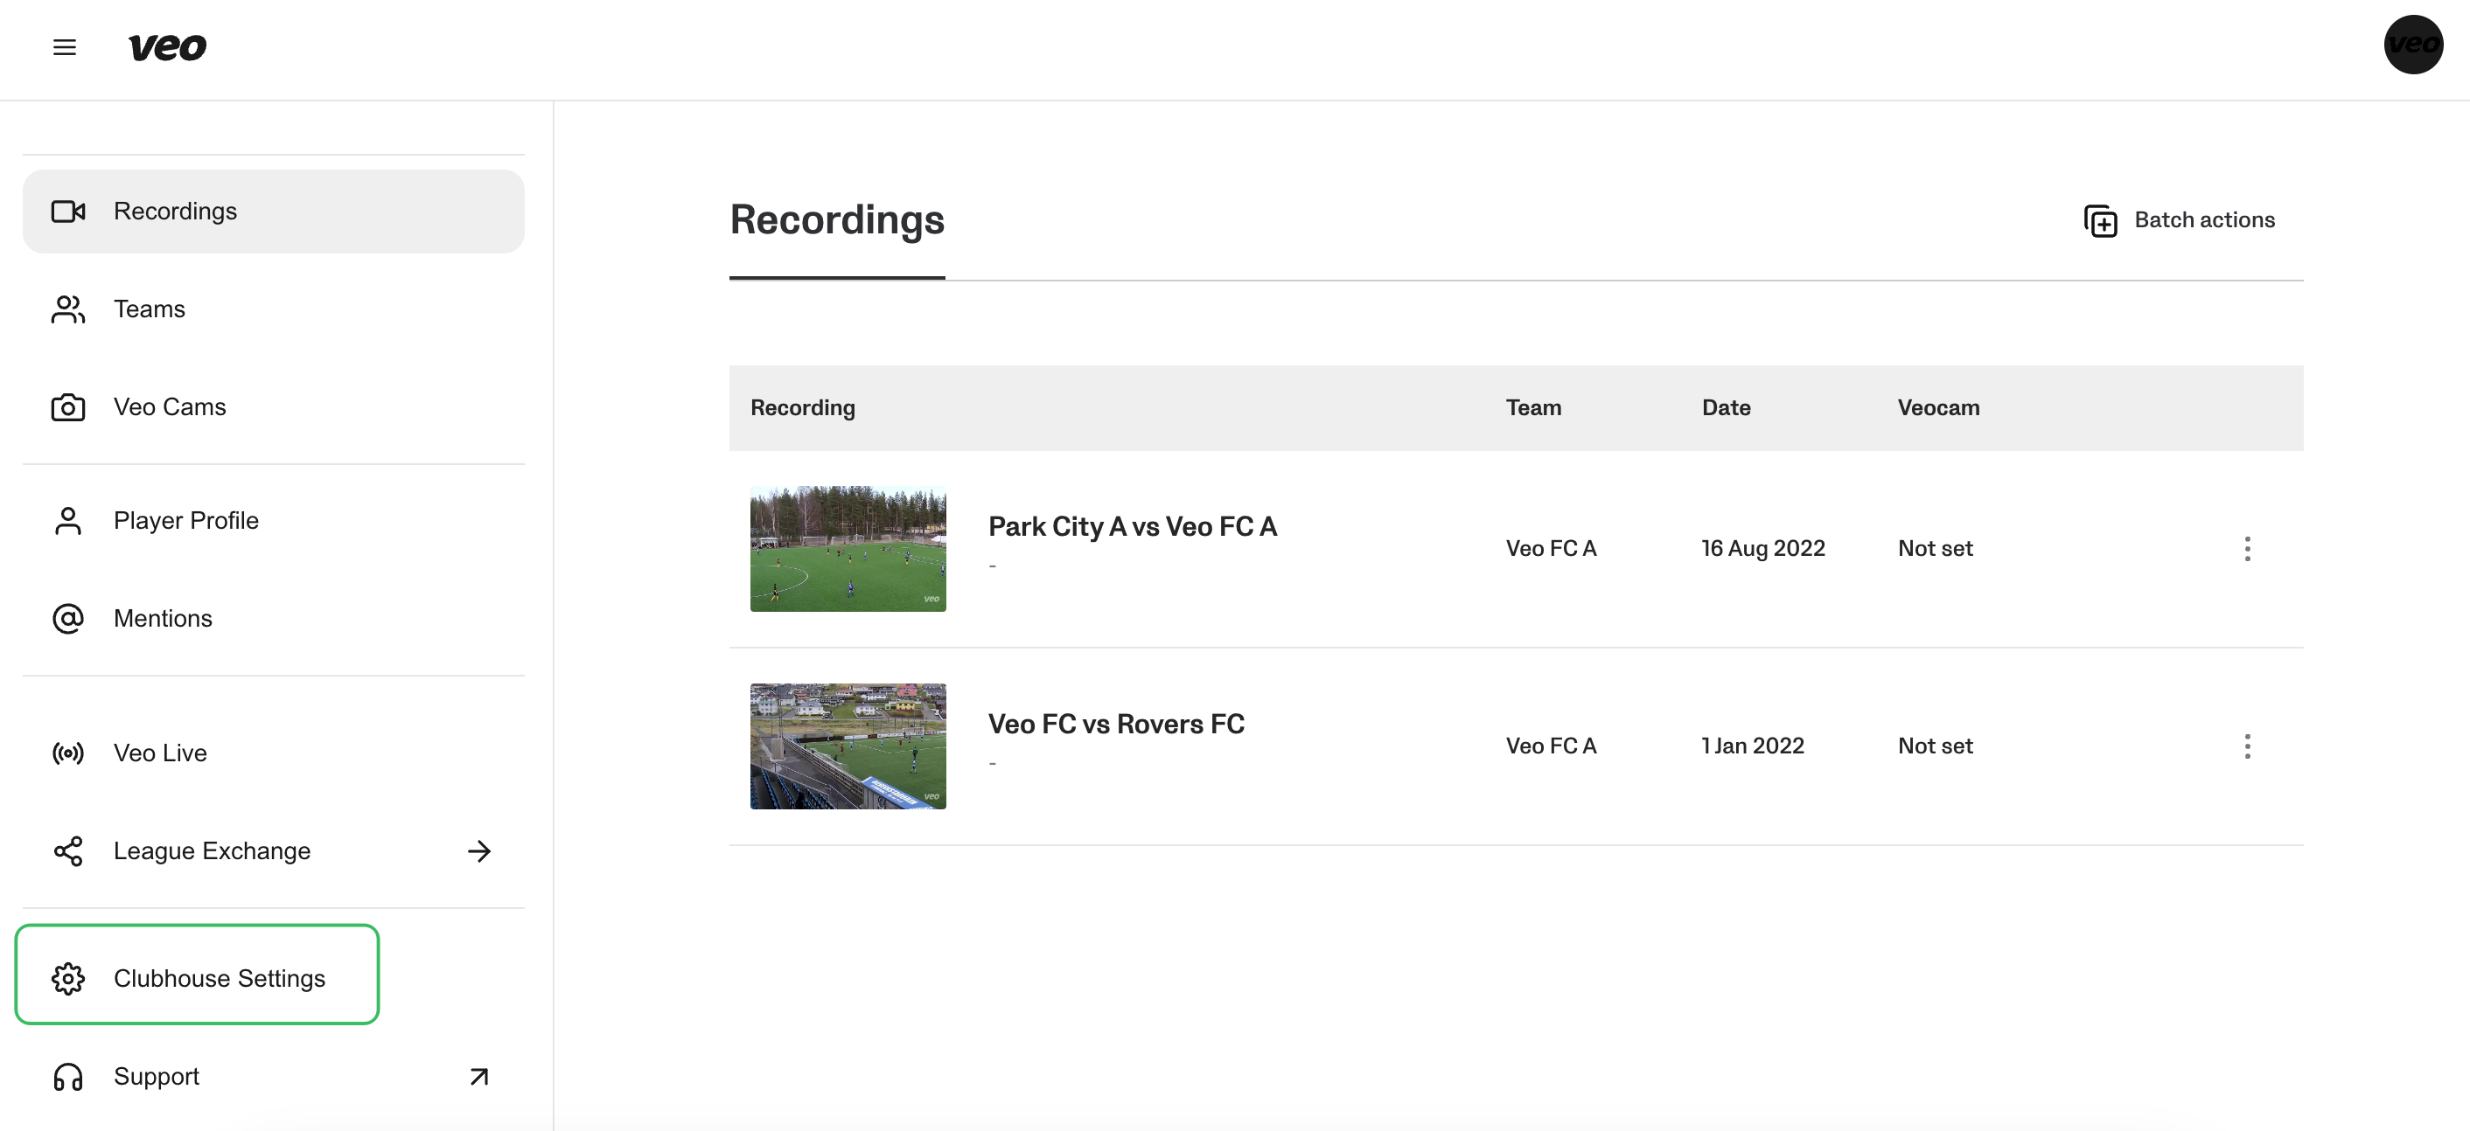The width and height of the screenshot is (2470, 1131).
Task: Open the profile avatar in the top right
Action: 2412,45
